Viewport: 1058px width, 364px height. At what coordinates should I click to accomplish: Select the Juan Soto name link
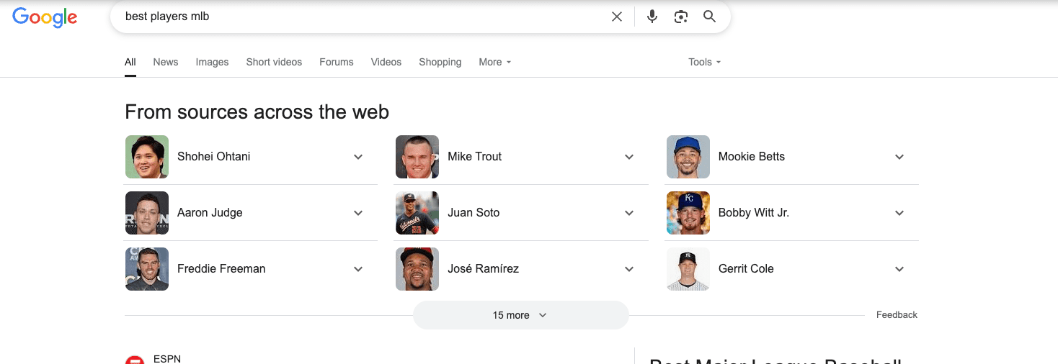pos(474,213)
